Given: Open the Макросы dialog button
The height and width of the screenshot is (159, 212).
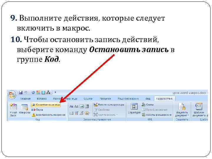Looking at the screenshot, I should [x=24, y=109].
